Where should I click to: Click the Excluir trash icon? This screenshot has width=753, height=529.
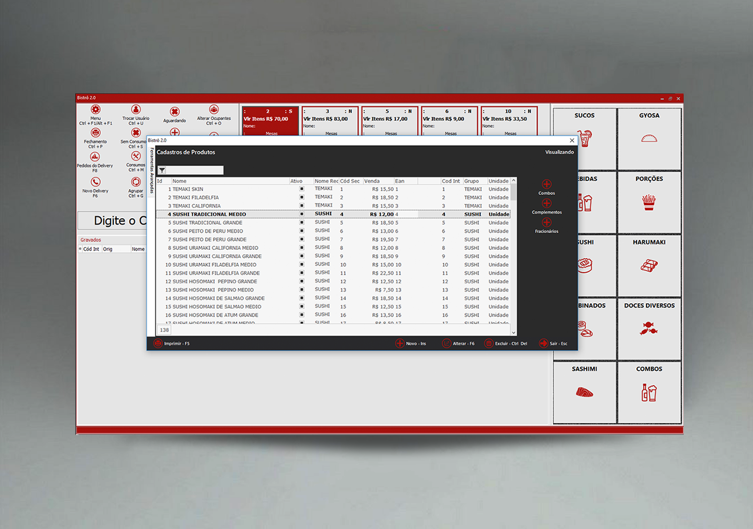point(488,343)
